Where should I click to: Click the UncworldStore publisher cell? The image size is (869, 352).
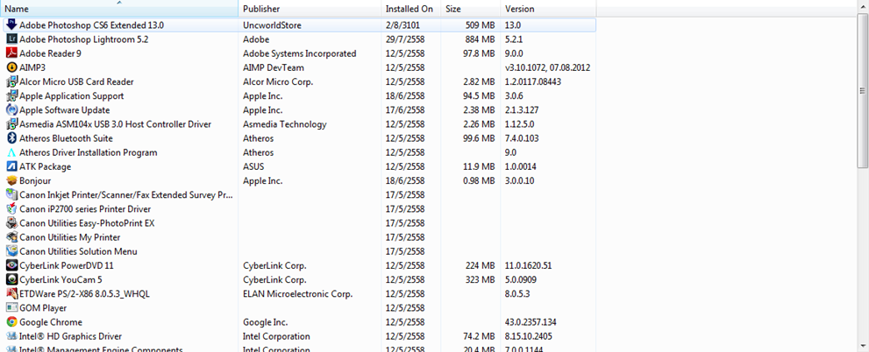(272, 25)
